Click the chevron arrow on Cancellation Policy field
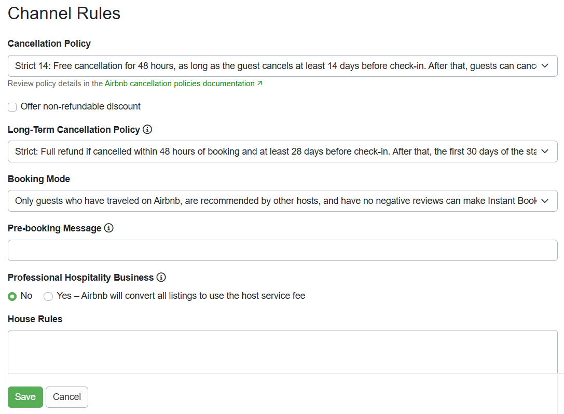The height and width of the screenshot is (414, 564). (545, 66)
